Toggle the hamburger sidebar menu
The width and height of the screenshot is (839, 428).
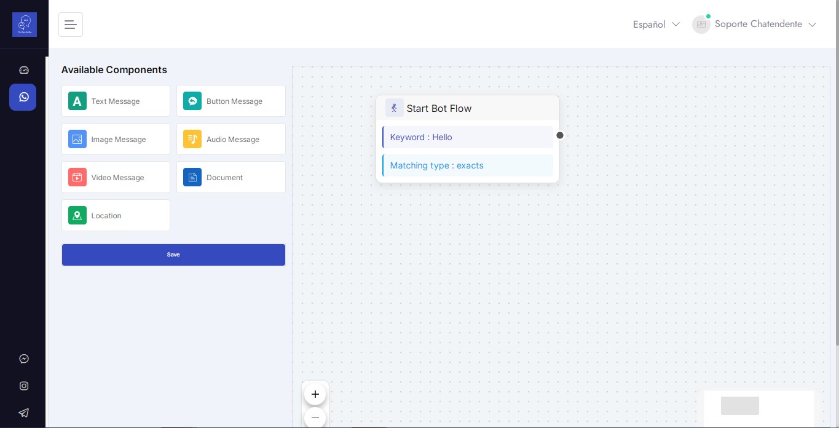tap(71, 25)
